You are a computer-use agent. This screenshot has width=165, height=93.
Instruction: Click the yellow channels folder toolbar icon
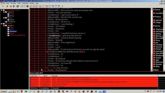(x=11, y=6)
